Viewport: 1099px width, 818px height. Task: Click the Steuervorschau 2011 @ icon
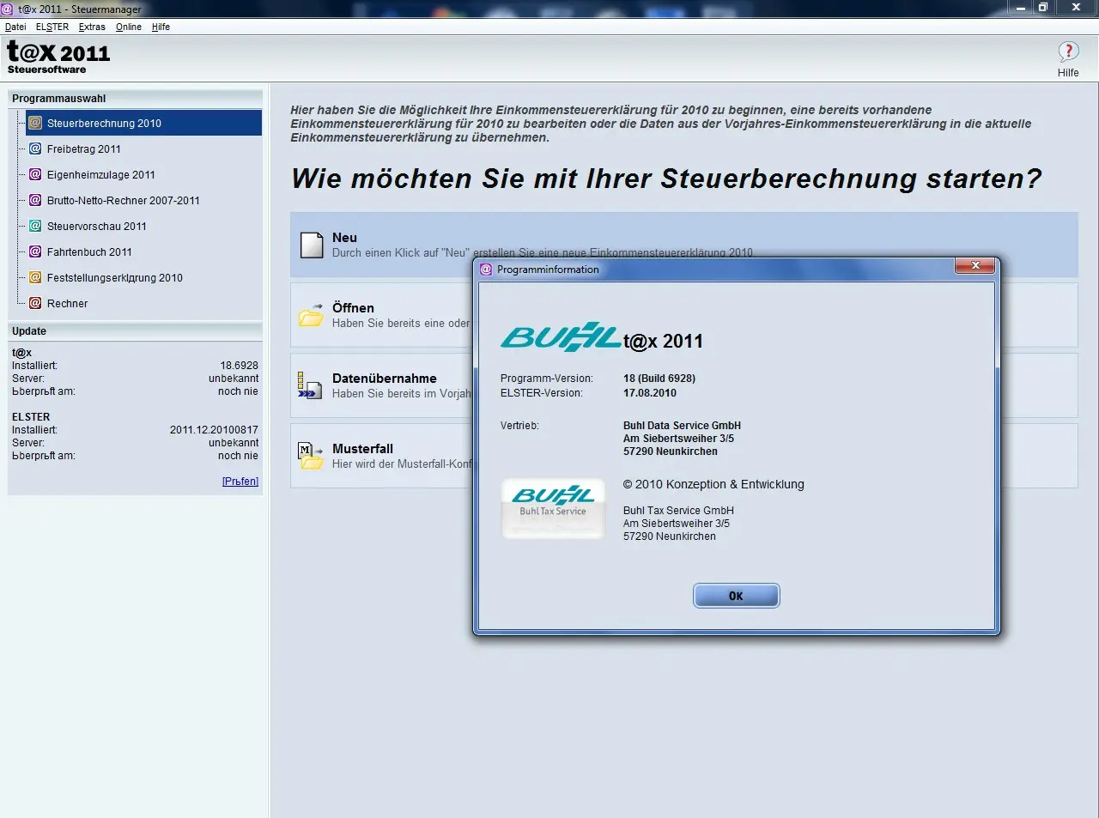point(35,226)
